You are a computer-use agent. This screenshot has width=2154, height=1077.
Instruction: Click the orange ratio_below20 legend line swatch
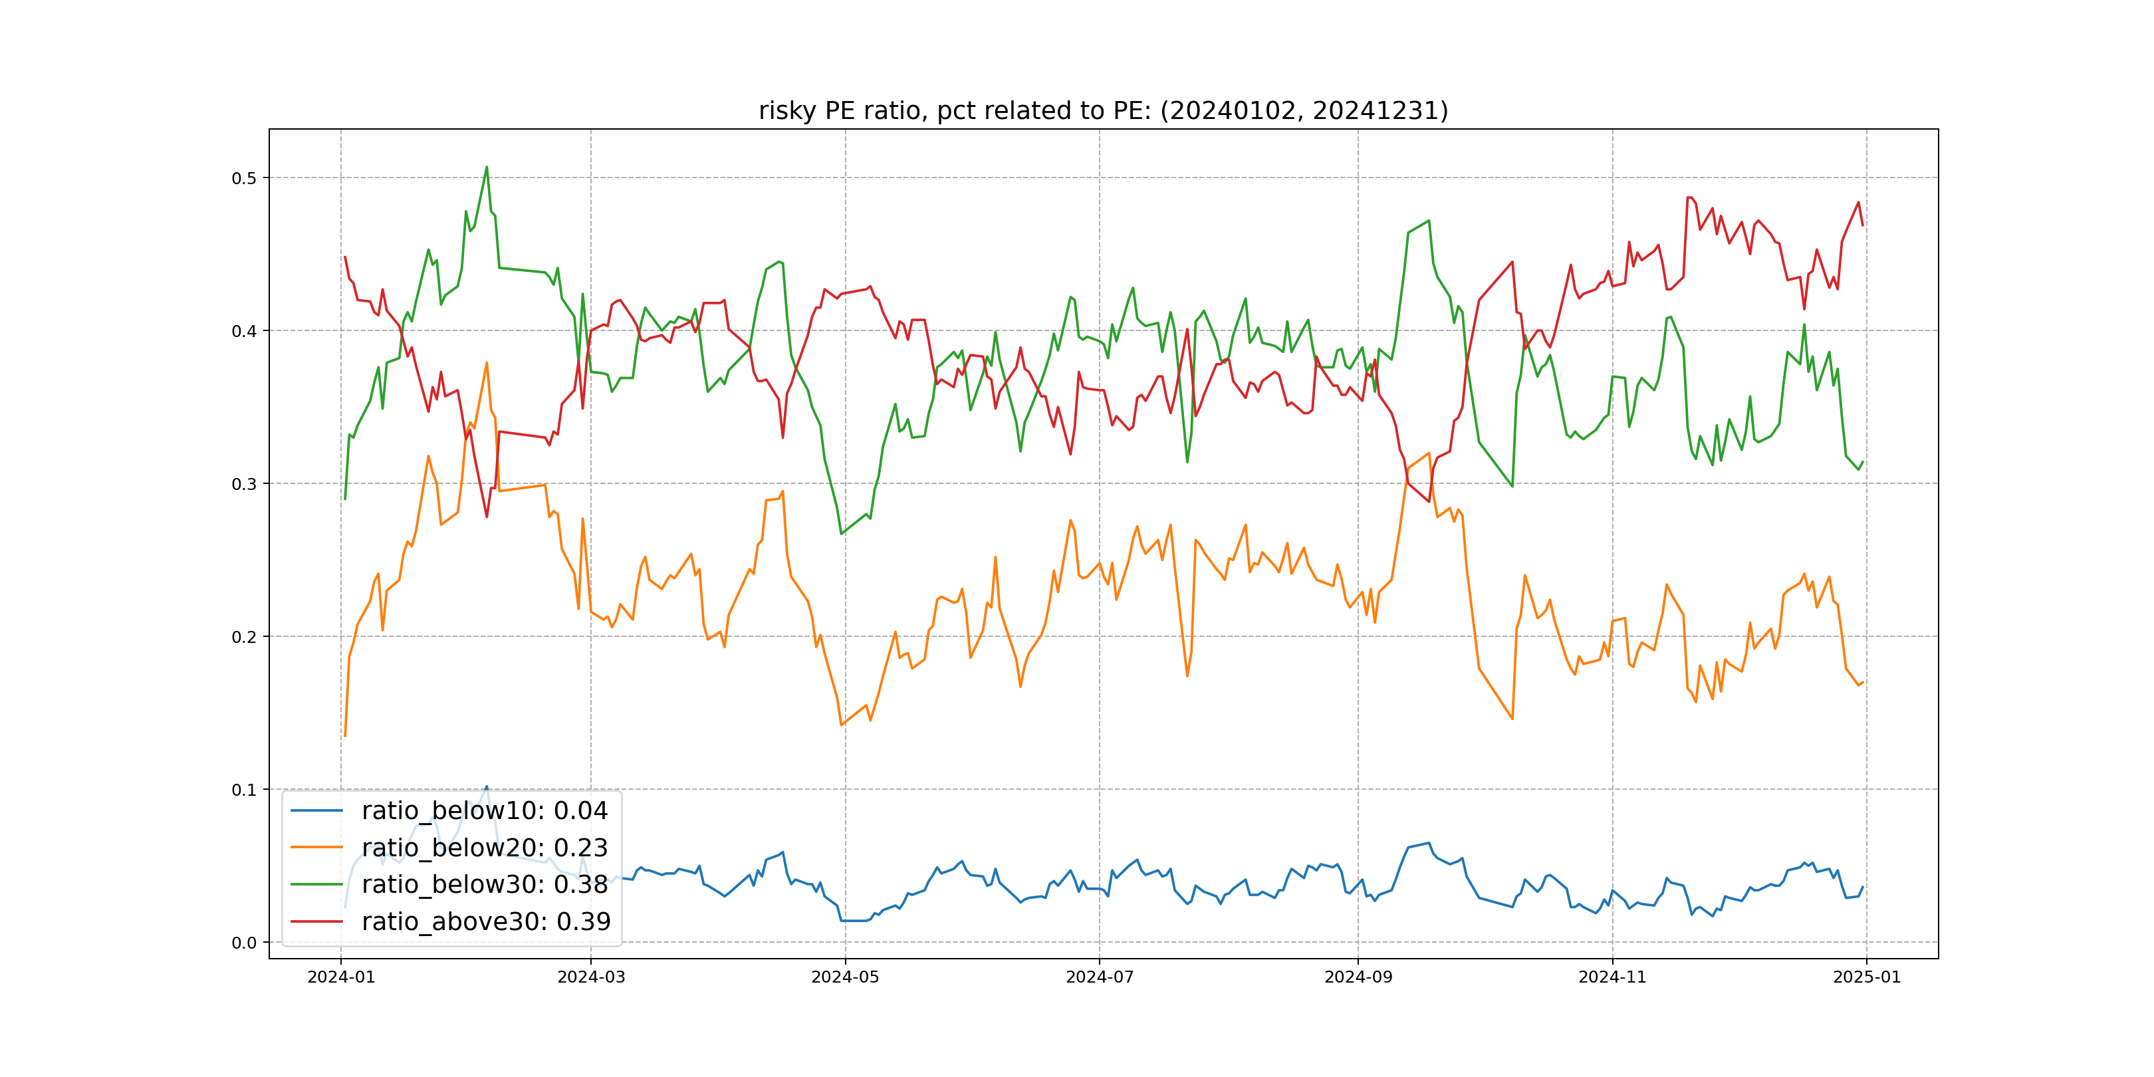[x=316, y=847]
